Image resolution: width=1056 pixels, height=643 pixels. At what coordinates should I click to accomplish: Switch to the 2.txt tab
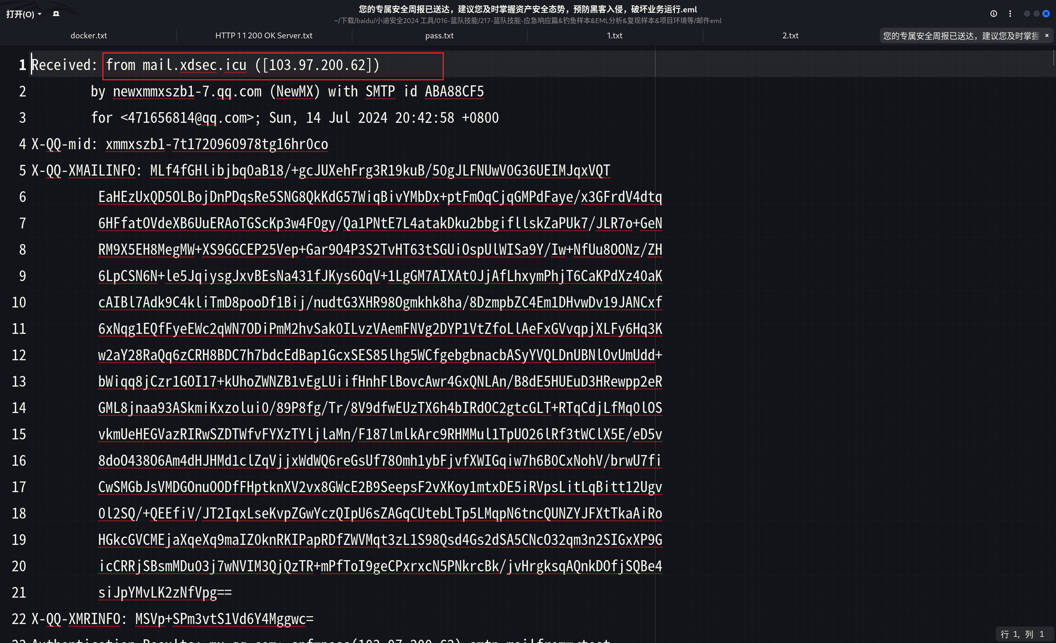click(790, 35)
